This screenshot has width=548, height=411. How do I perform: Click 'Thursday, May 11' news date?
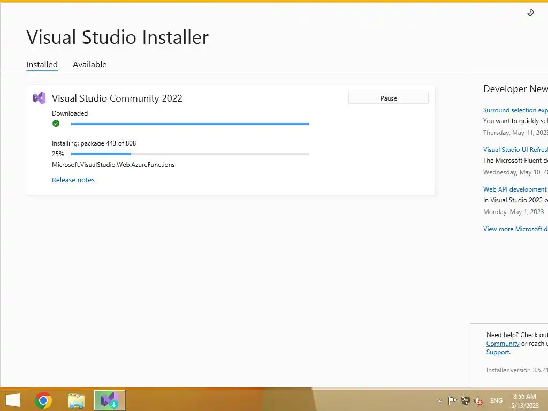click(515, 133)
